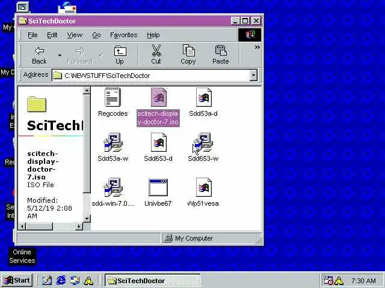Click the Paste toolbar button

[x=221, y=55]
